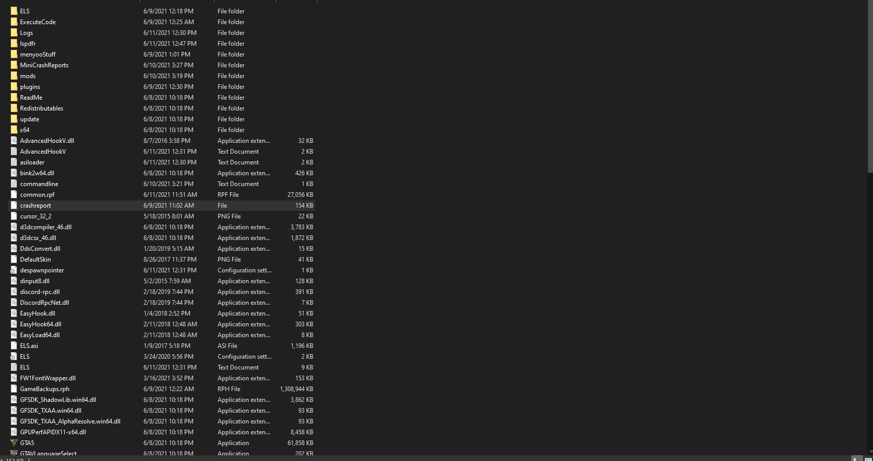The width and height of the screenshot is (873, 461).
Task: Click the 1,308,944 KB size value
Action: (x=297, y=389)
